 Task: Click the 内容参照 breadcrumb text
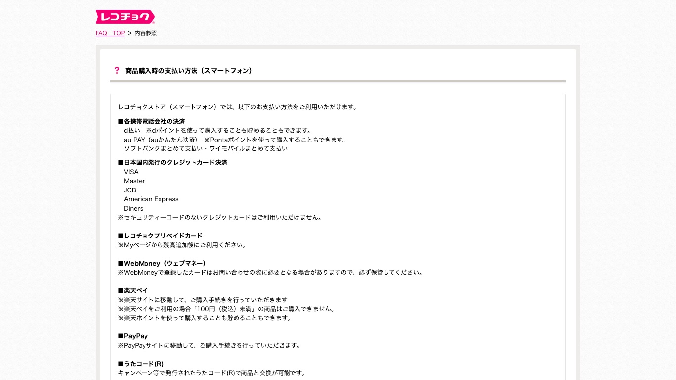click(x=145, y=33)
